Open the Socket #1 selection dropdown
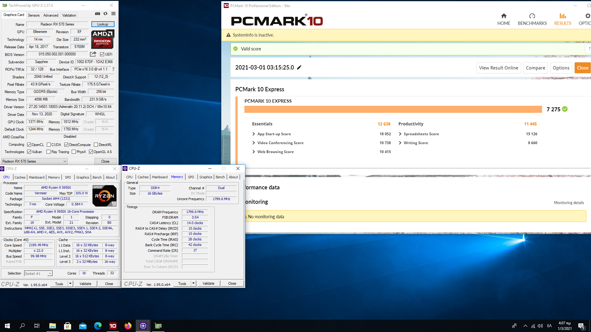591x332 pixels. (38, 273)
